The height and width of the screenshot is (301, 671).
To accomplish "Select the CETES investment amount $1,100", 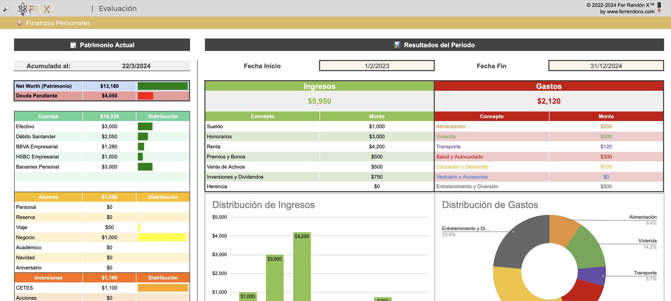I will pyautogui.click(x=109, y=288).
